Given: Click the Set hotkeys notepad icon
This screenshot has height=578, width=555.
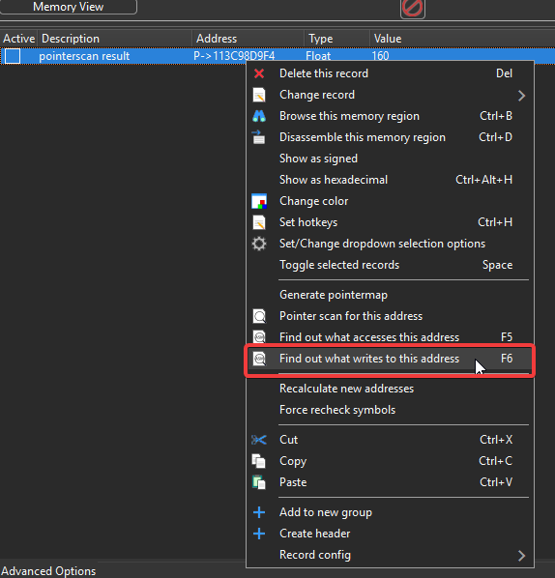Looking at the screenshot, I should pos(259,222).
